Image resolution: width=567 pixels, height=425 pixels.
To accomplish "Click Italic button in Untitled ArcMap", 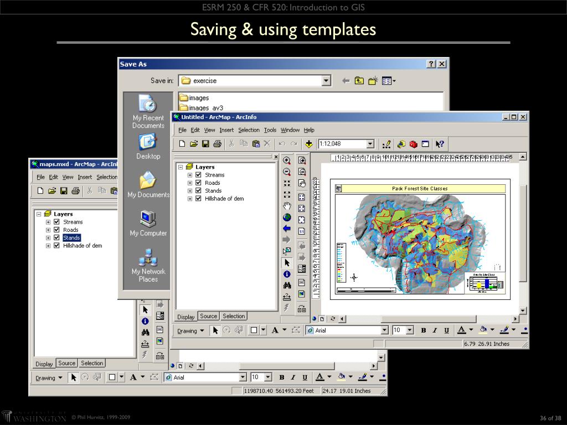I will click(435, 330).
